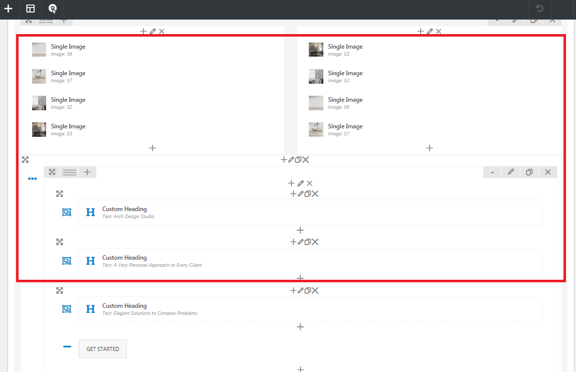Grab move handle above Elegant Solutions heading
576x372 pixels.
point(60,291)
